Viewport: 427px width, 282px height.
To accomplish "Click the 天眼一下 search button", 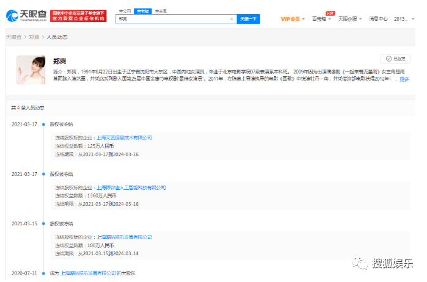I will point(249,19).
